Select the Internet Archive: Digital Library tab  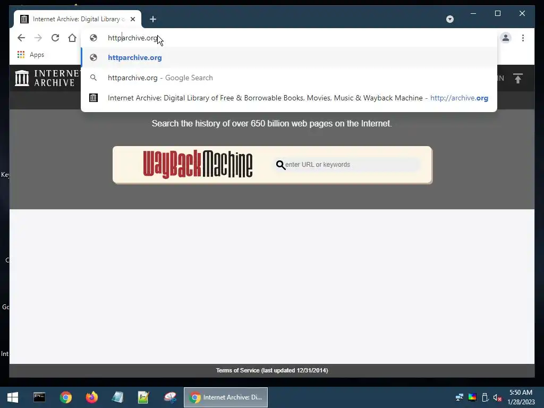coord(77,19)
